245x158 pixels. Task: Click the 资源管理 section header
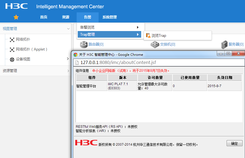click(36, 71)
